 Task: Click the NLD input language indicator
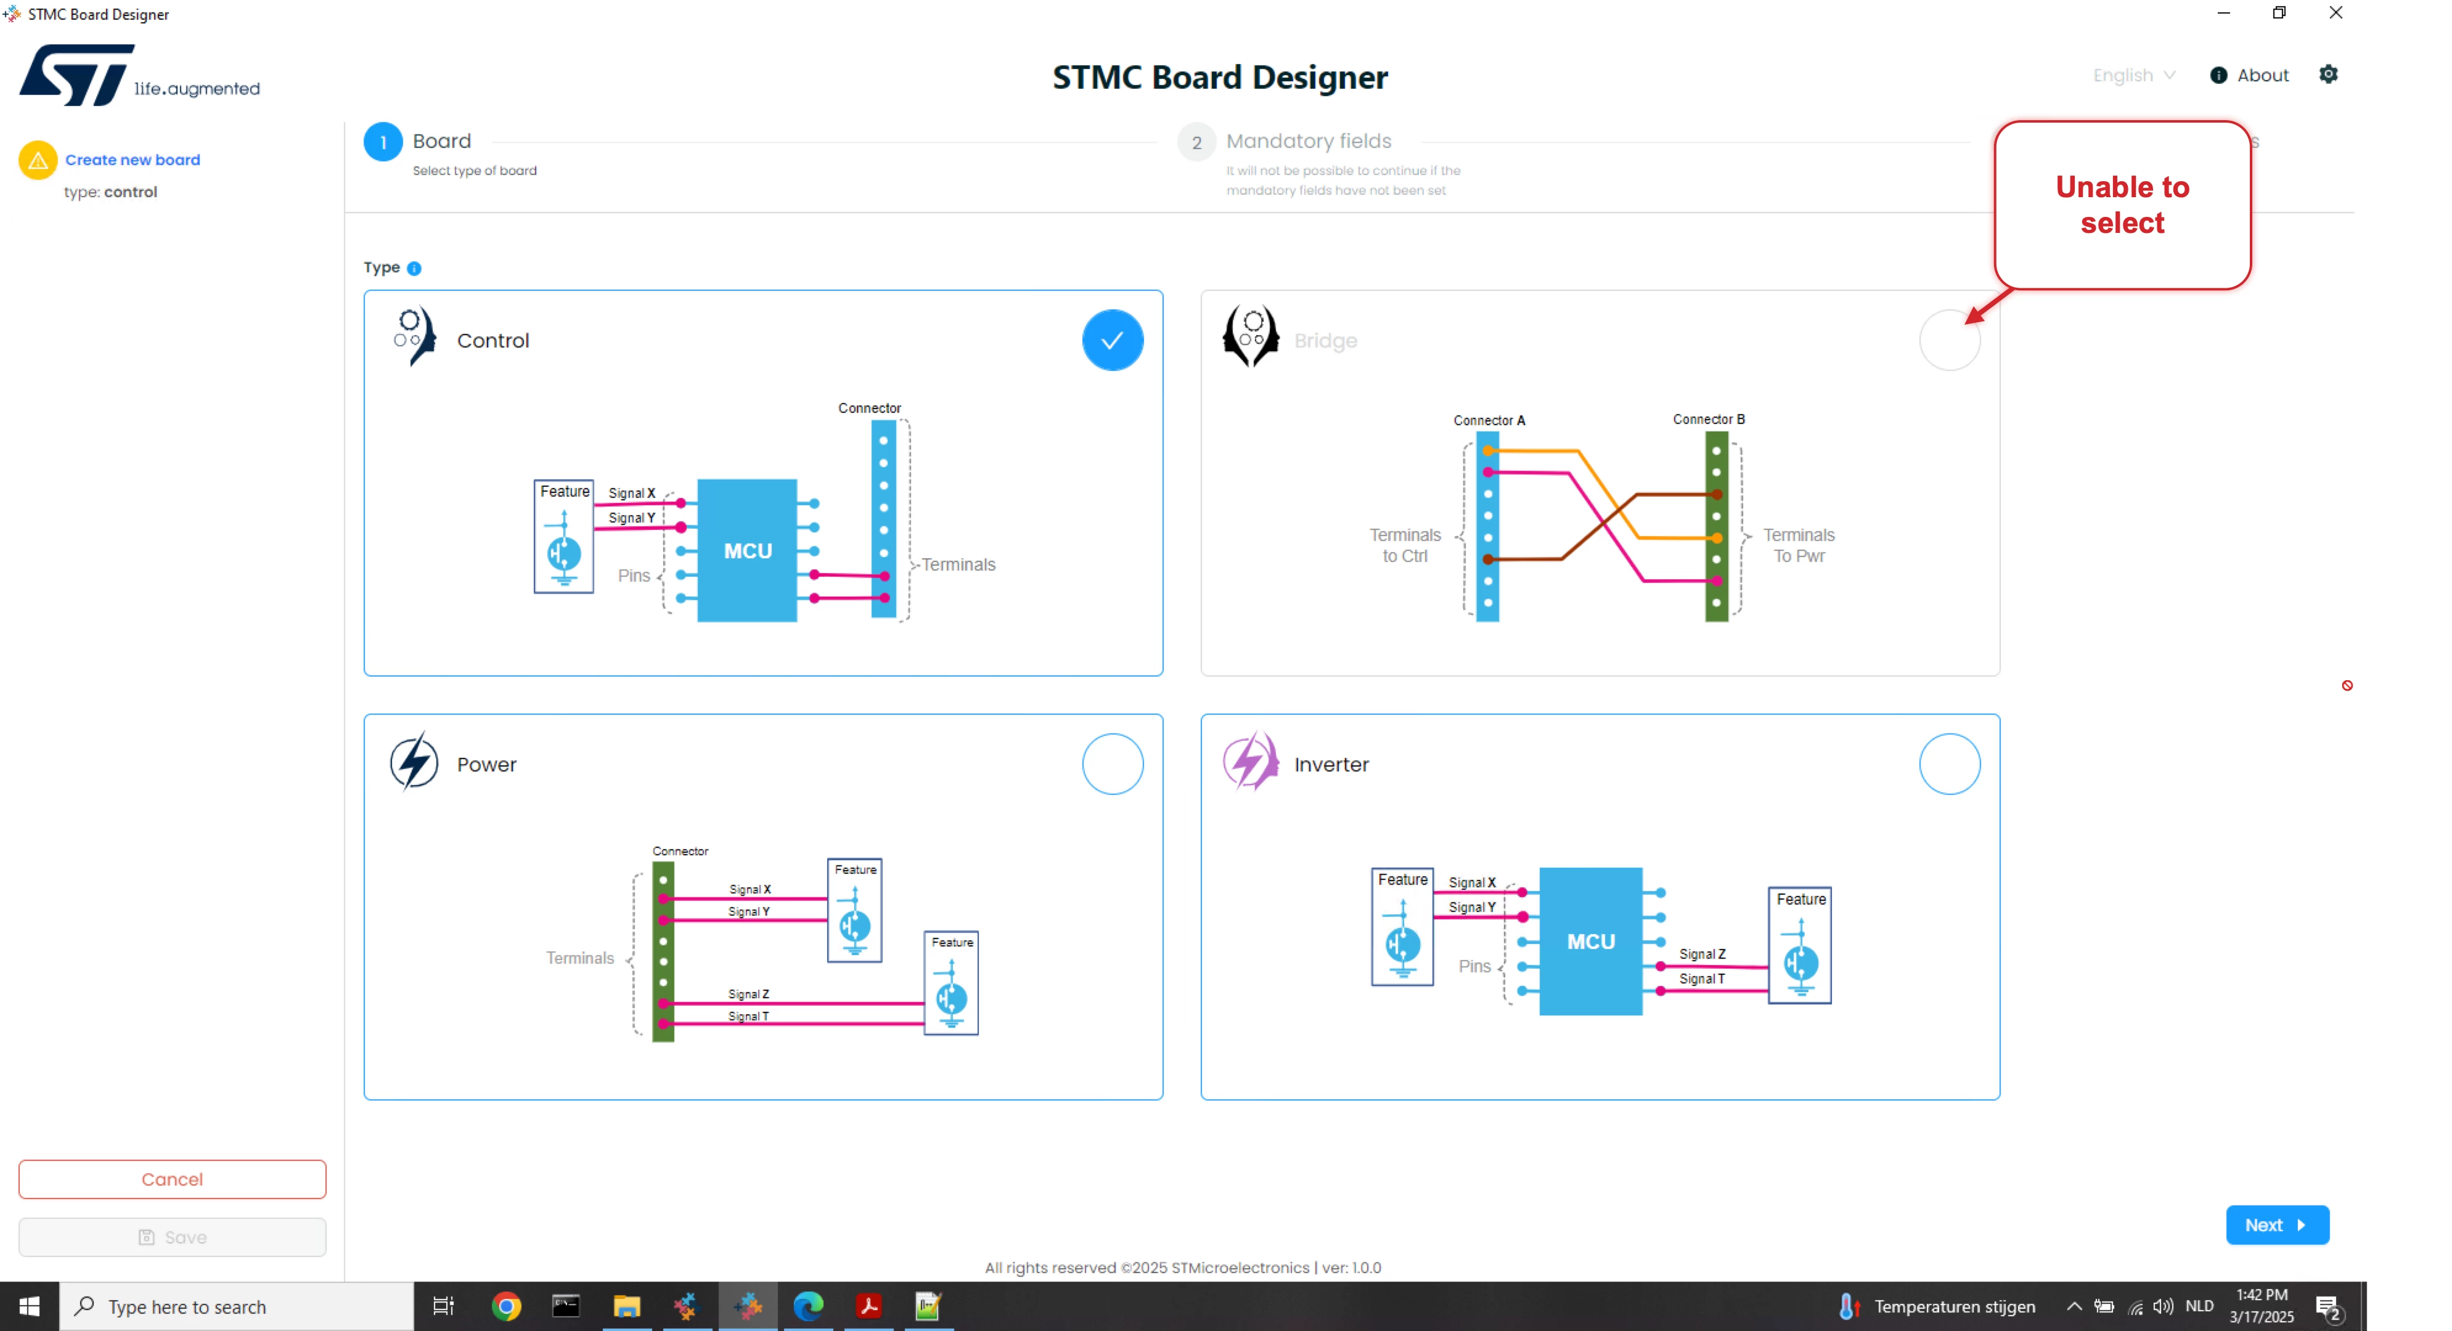click(2199, 1306)
